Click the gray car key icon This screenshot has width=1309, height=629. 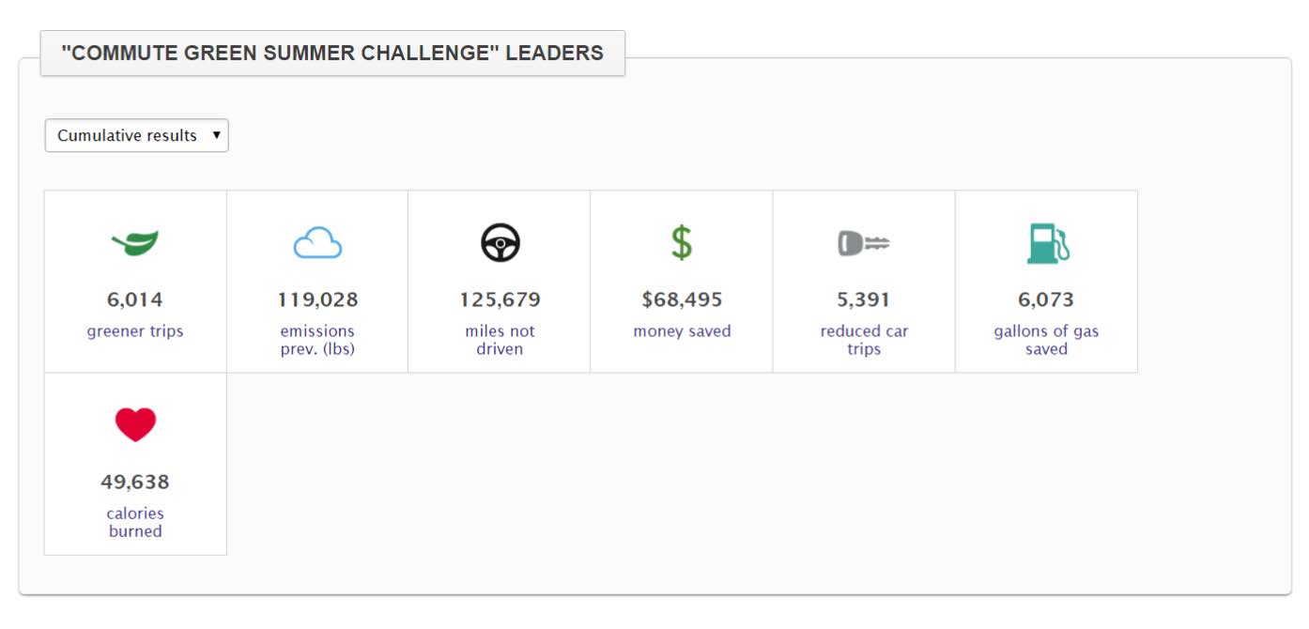point(864,244)
